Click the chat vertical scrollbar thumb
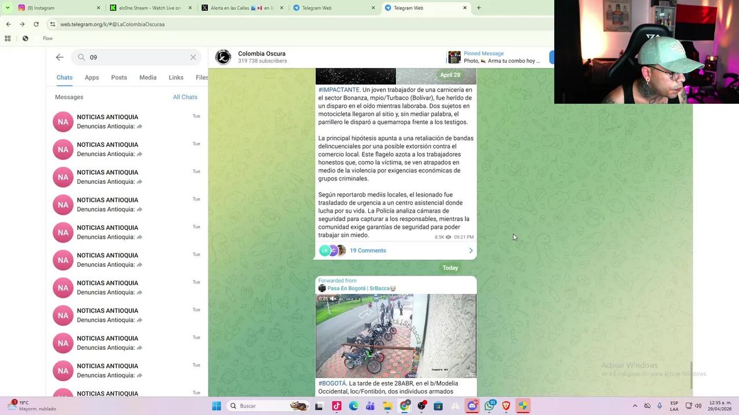Screen dimensions: 739x415 click(x=691, y=375)
